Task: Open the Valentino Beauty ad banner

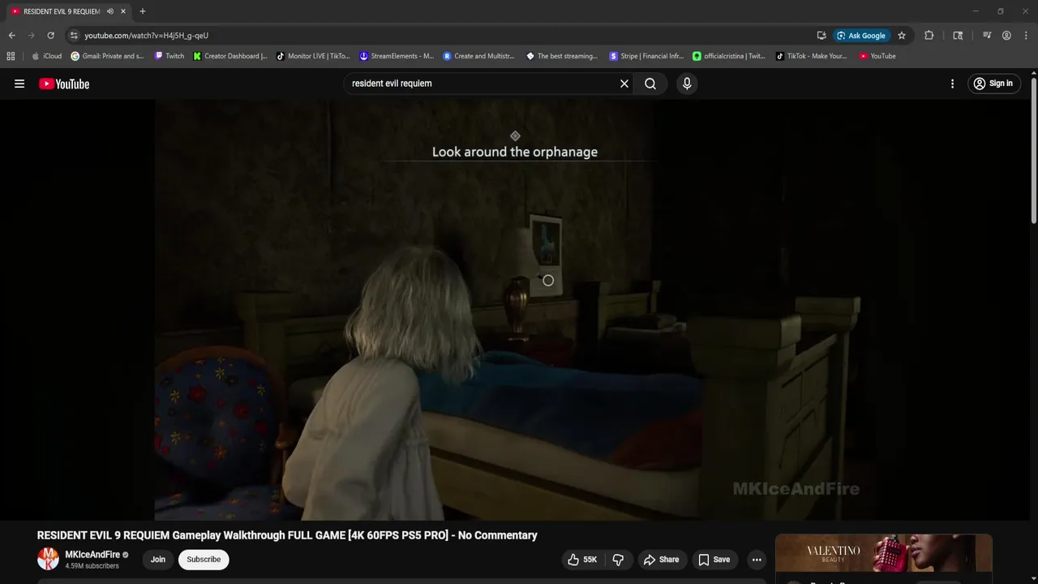Action: 884,553
